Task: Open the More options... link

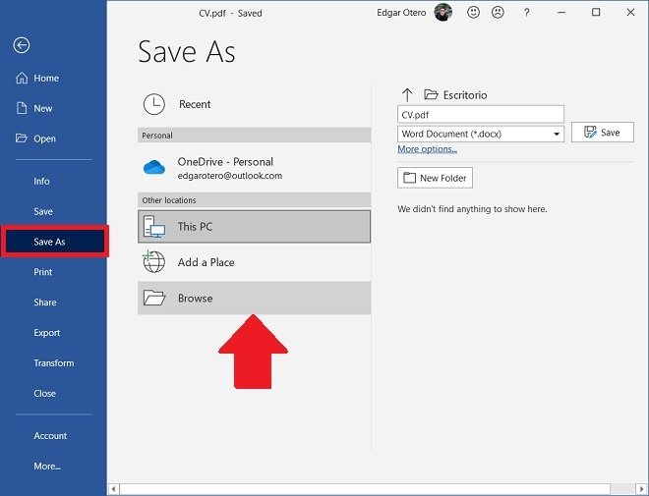Action: click(427, 149)
